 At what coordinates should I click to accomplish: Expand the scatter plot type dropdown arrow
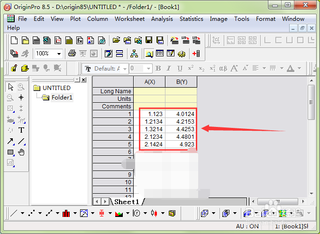(x=40, y=213)
